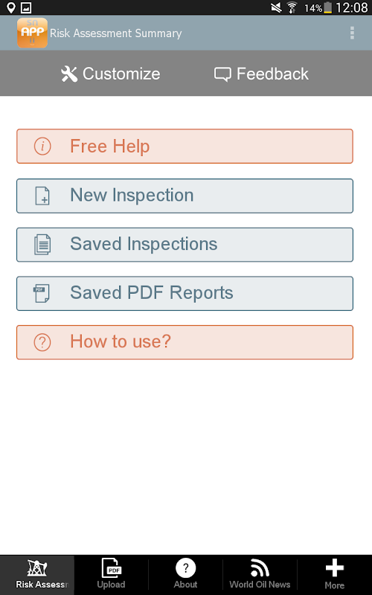Switch to the Upload tab

tap(111, 575)
